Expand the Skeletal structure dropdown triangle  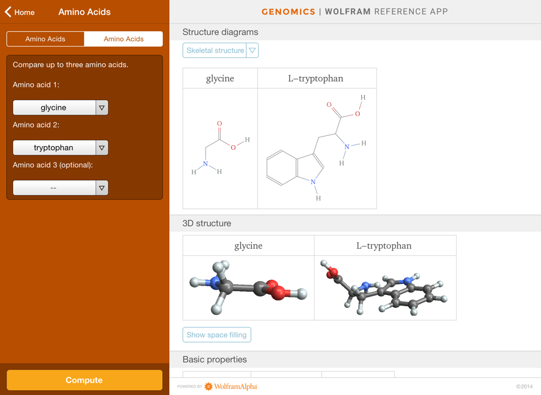point(252,50)
